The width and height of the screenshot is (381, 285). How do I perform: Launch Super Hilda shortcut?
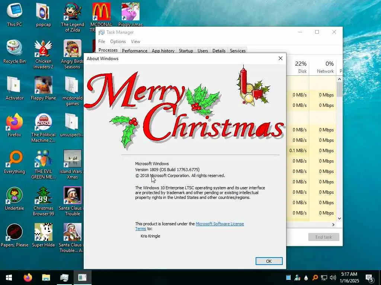[x=43, y=235]
